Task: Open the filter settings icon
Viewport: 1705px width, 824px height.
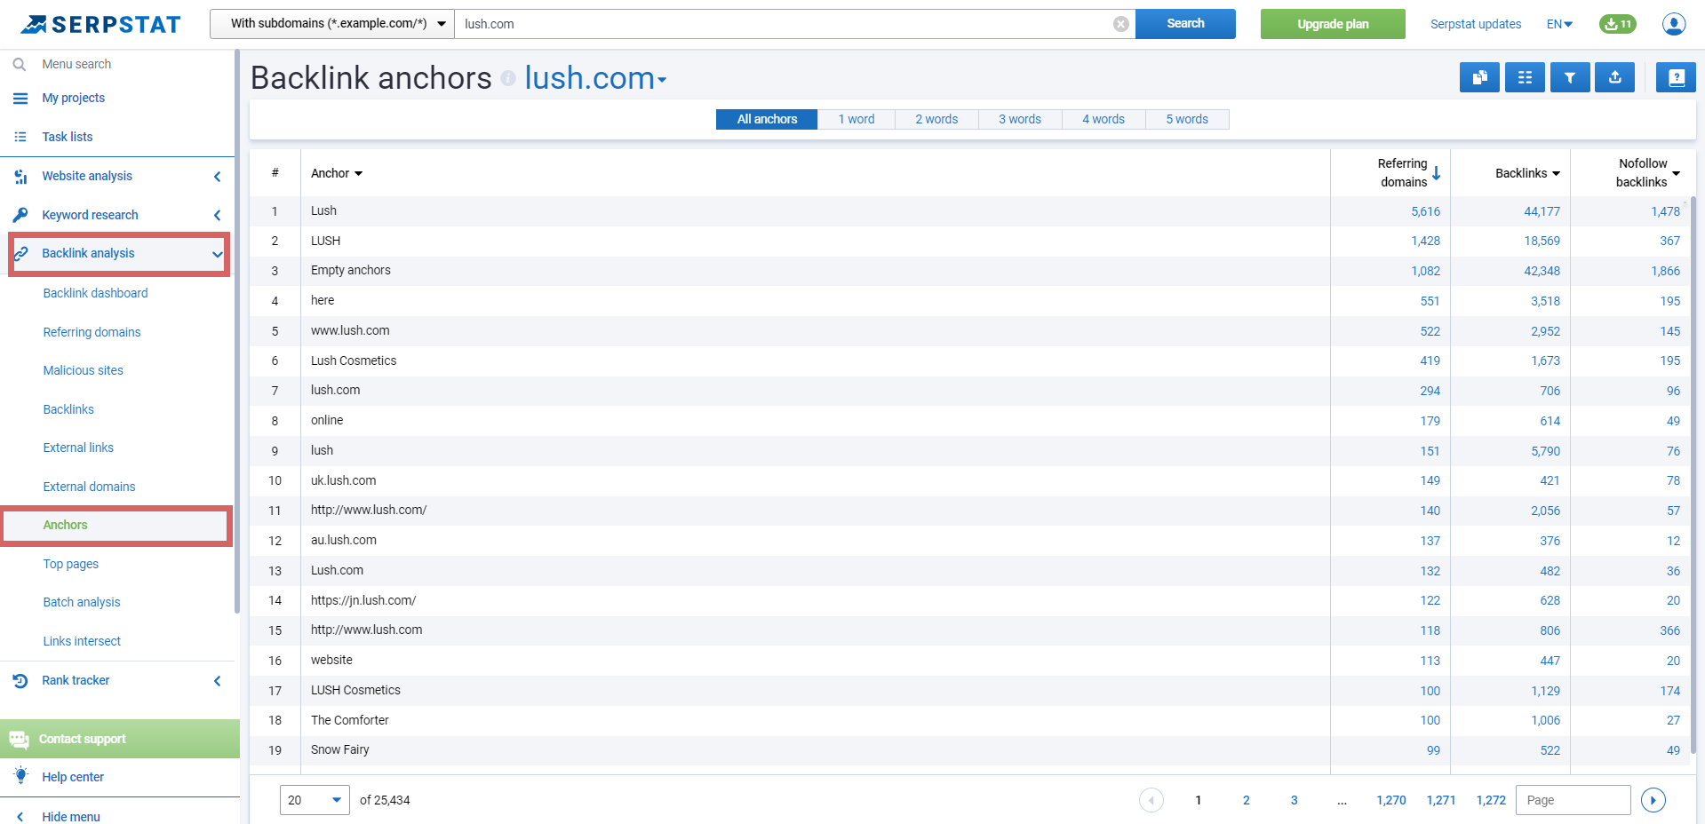Action: (x=1569, y=77)
